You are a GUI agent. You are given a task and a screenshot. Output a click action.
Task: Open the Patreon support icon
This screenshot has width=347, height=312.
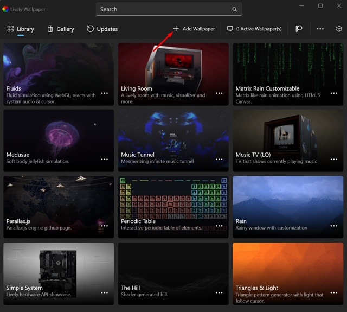coord(299,29)
